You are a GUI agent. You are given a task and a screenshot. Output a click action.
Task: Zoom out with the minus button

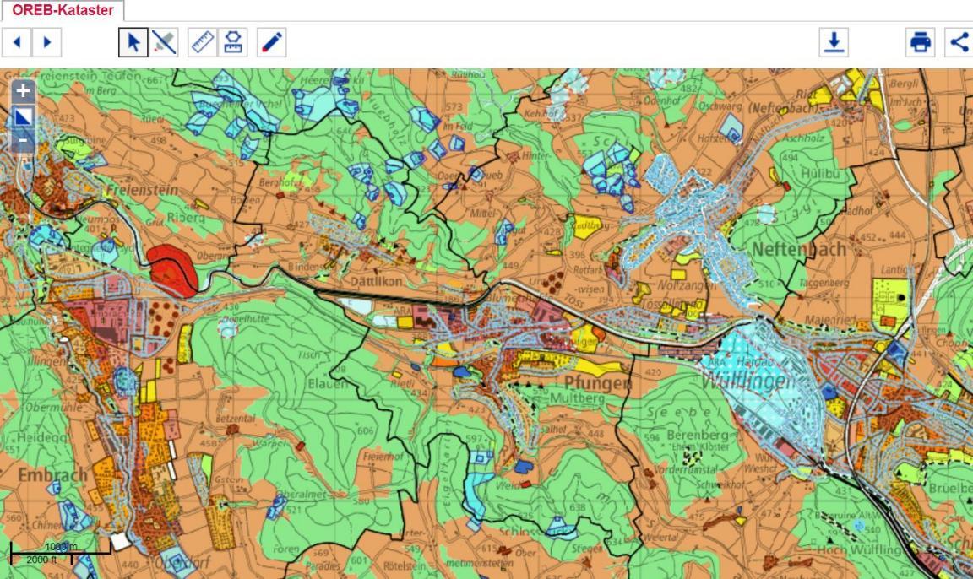pos(23,140)
